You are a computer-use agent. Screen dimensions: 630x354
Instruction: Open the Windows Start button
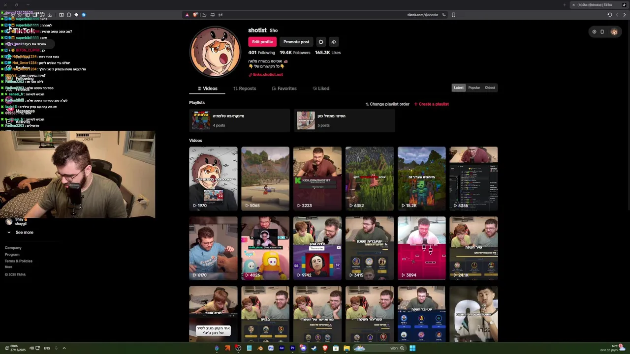pos(412,348)
